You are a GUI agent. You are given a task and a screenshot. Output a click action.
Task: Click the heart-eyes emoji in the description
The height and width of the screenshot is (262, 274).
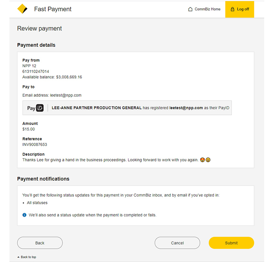coord(202,160)
